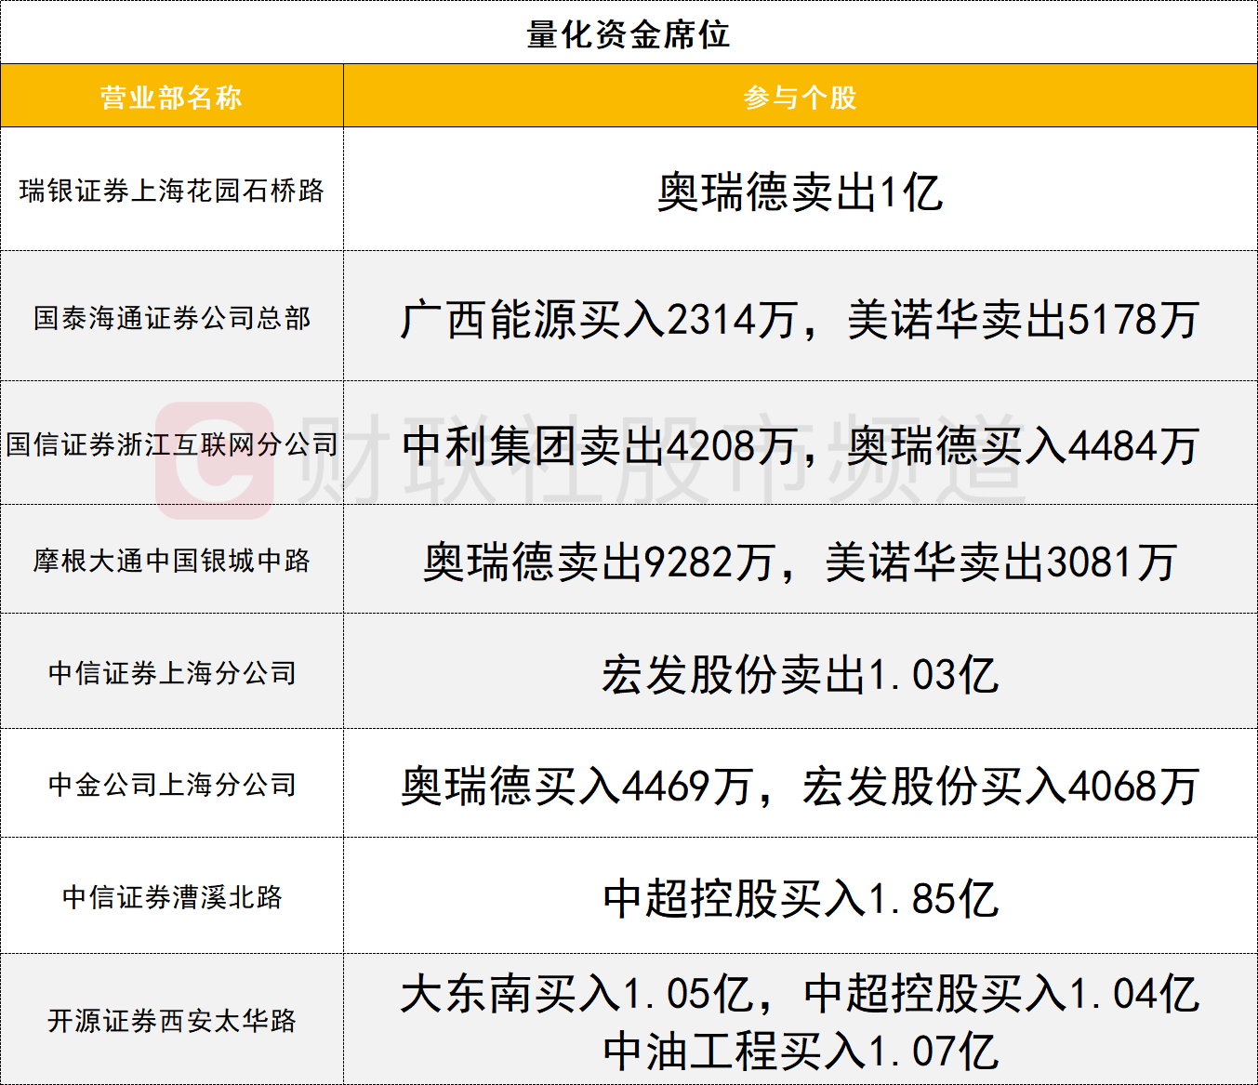
Task: Click the 宏发股份卖出1.03亿 cell
Action: [x=800, y=675]
